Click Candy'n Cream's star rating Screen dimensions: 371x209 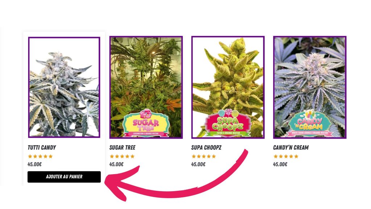[x=286, y=156]
